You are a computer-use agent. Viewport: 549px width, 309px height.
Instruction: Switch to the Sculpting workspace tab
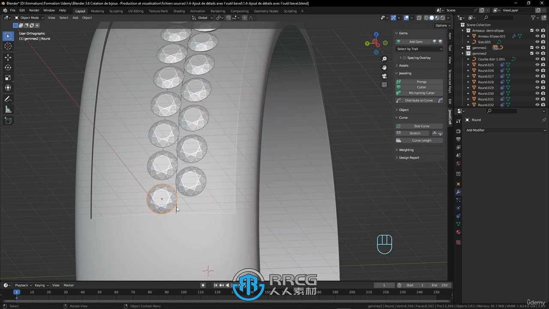(x=116, y=11)
